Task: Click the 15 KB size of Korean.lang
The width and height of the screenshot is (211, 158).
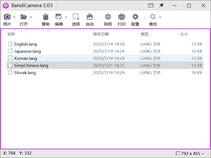Action: (x=196, y=58)
